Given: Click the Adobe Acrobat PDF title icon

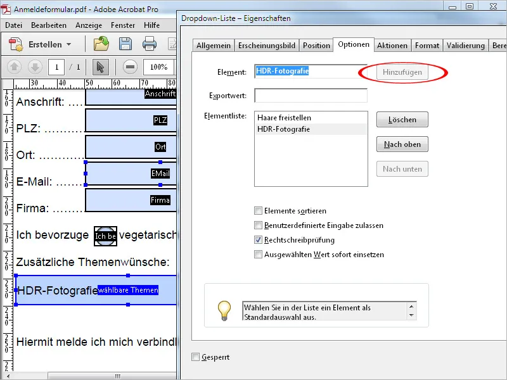Looking at the screenshot, I should pyautogui.click(x=6, y=8).
